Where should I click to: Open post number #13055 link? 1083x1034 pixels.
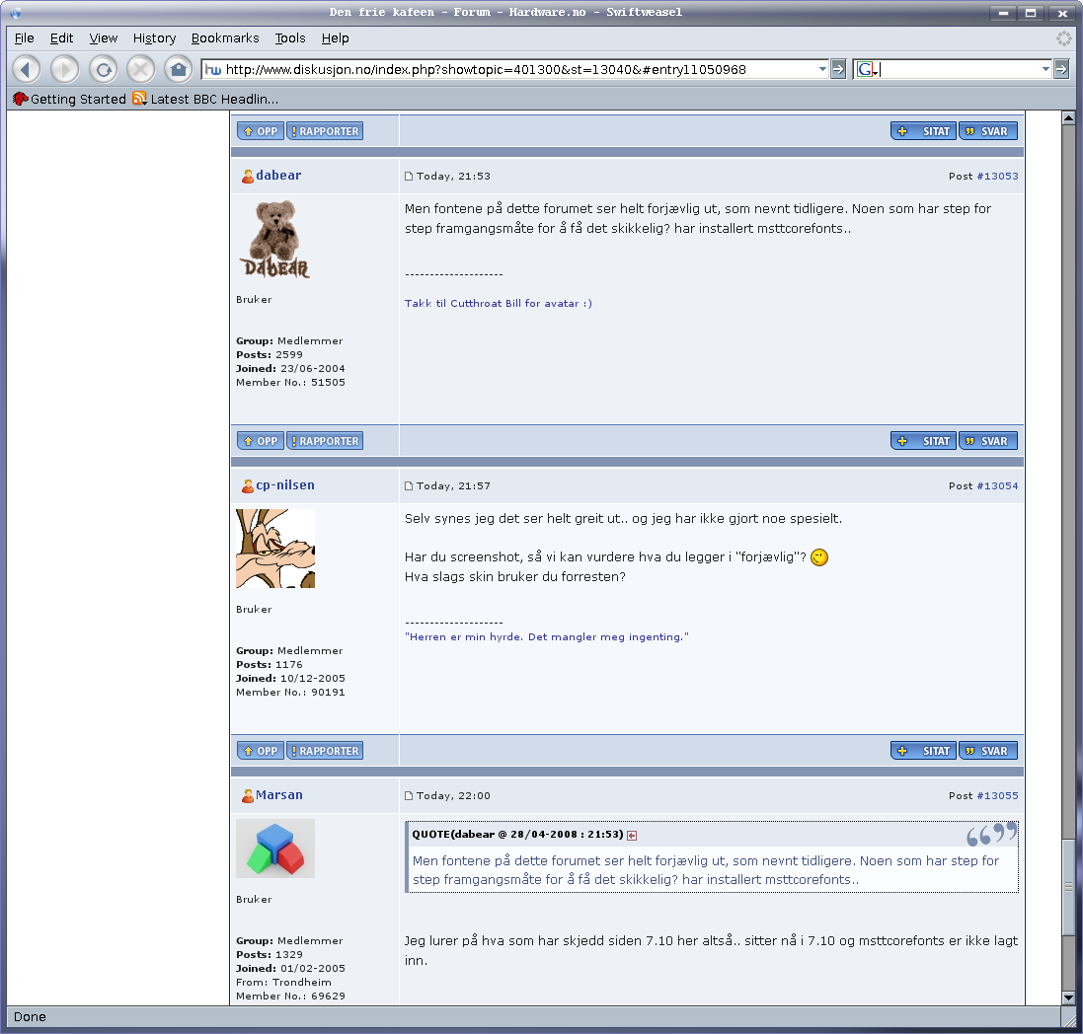coord(997,796)
